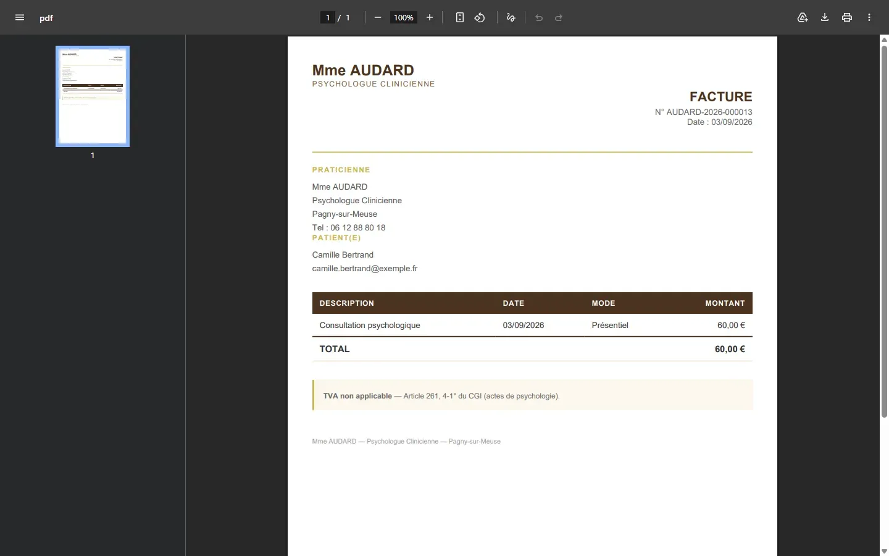
Task: Toggle the sidebar menu icon
Action: [x=20, y=17]
